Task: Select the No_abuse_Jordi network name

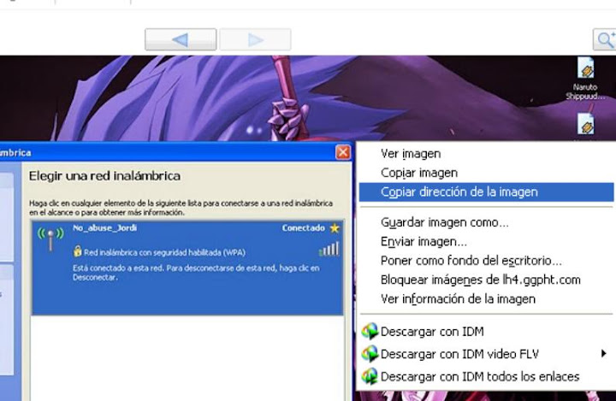Action: point(104,227)
